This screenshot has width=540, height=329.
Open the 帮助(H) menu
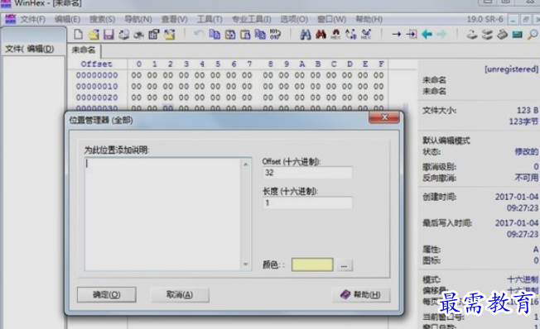click(x=369, y=19)
